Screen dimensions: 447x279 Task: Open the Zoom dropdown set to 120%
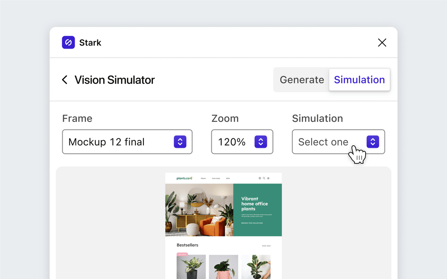[242, 142]
